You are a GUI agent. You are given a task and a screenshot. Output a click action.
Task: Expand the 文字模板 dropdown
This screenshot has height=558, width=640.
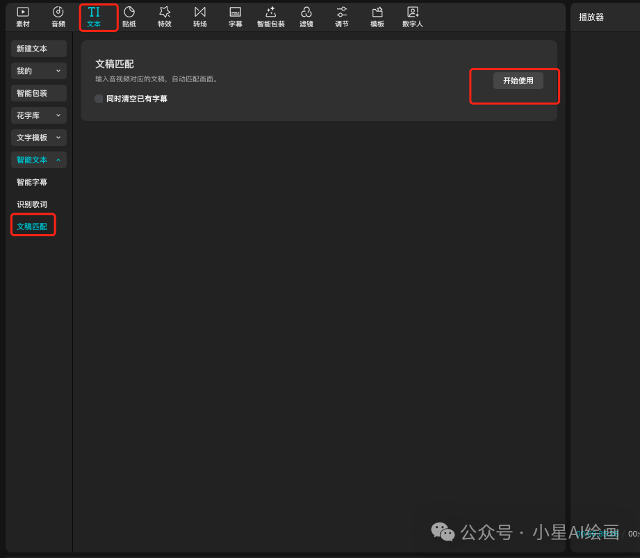[x=39, y=138]
